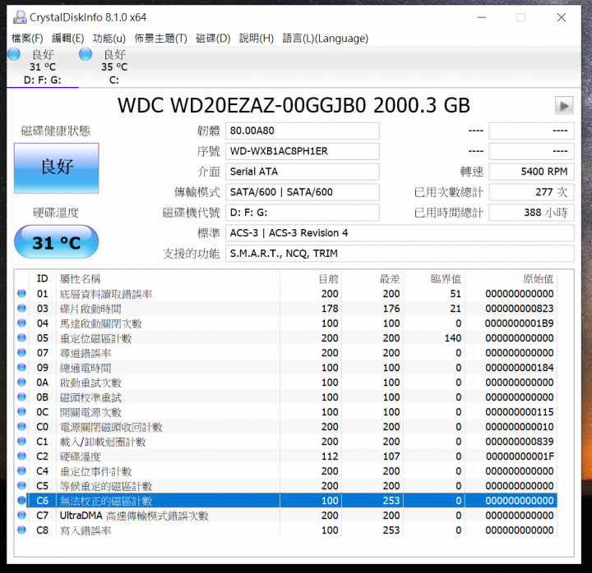Click status orb for attribute C2
Image resolution: width=592 pixels, height=573 pixels.
point(21,456)
